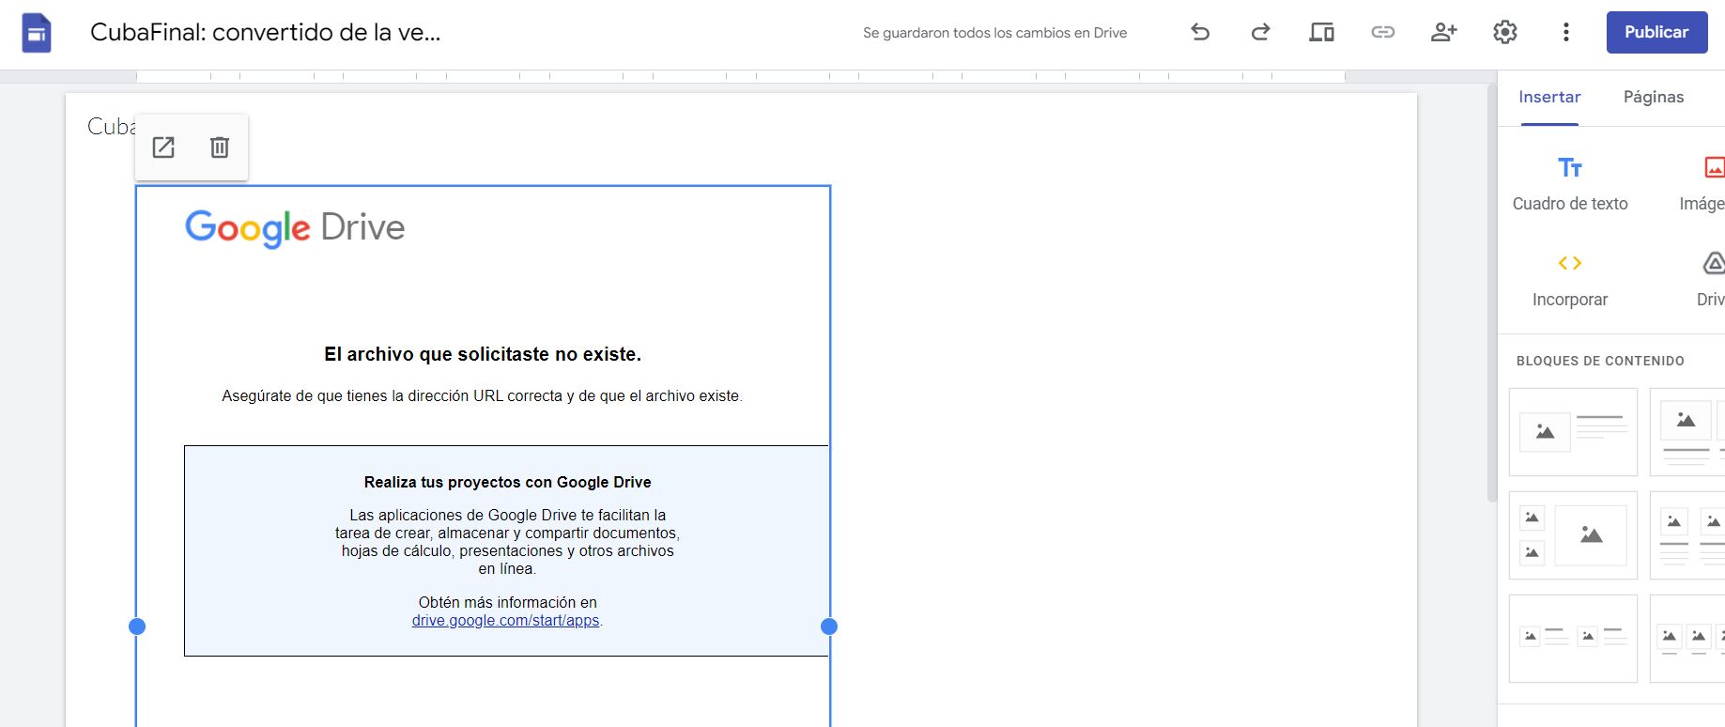
Task: Select the two small images and large image layout
Action: [1573, 535]
